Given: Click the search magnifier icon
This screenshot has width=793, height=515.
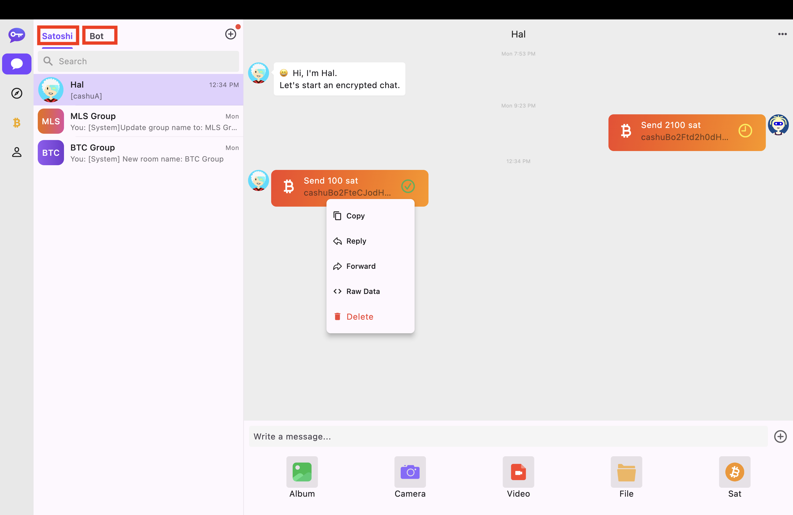Looking at the screenshot, I should pos(48,61).
